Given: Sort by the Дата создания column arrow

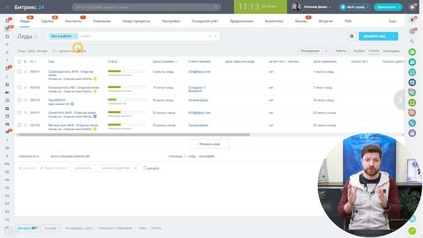Looking at the screenshot, I should tap(176, 61).
